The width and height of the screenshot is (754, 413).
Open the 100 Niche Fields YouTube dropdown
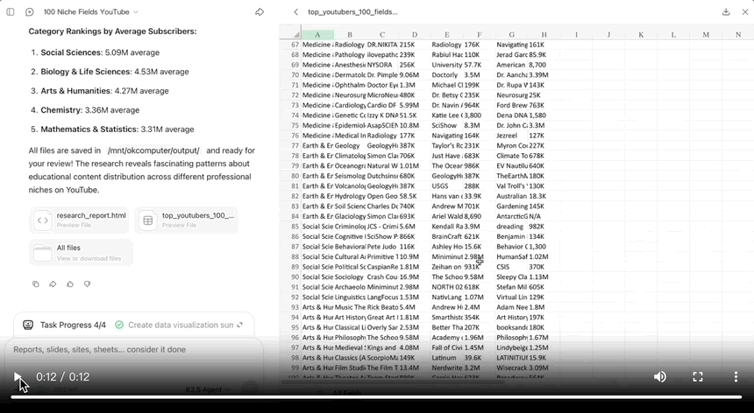tap(91, 12)
